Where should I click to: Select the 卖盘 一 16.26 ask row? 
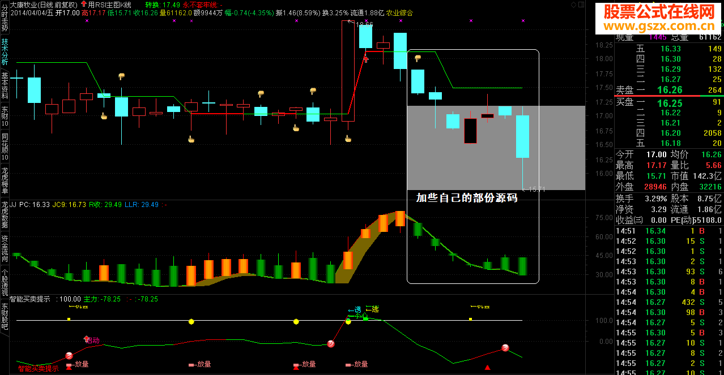tap(669, 90)
